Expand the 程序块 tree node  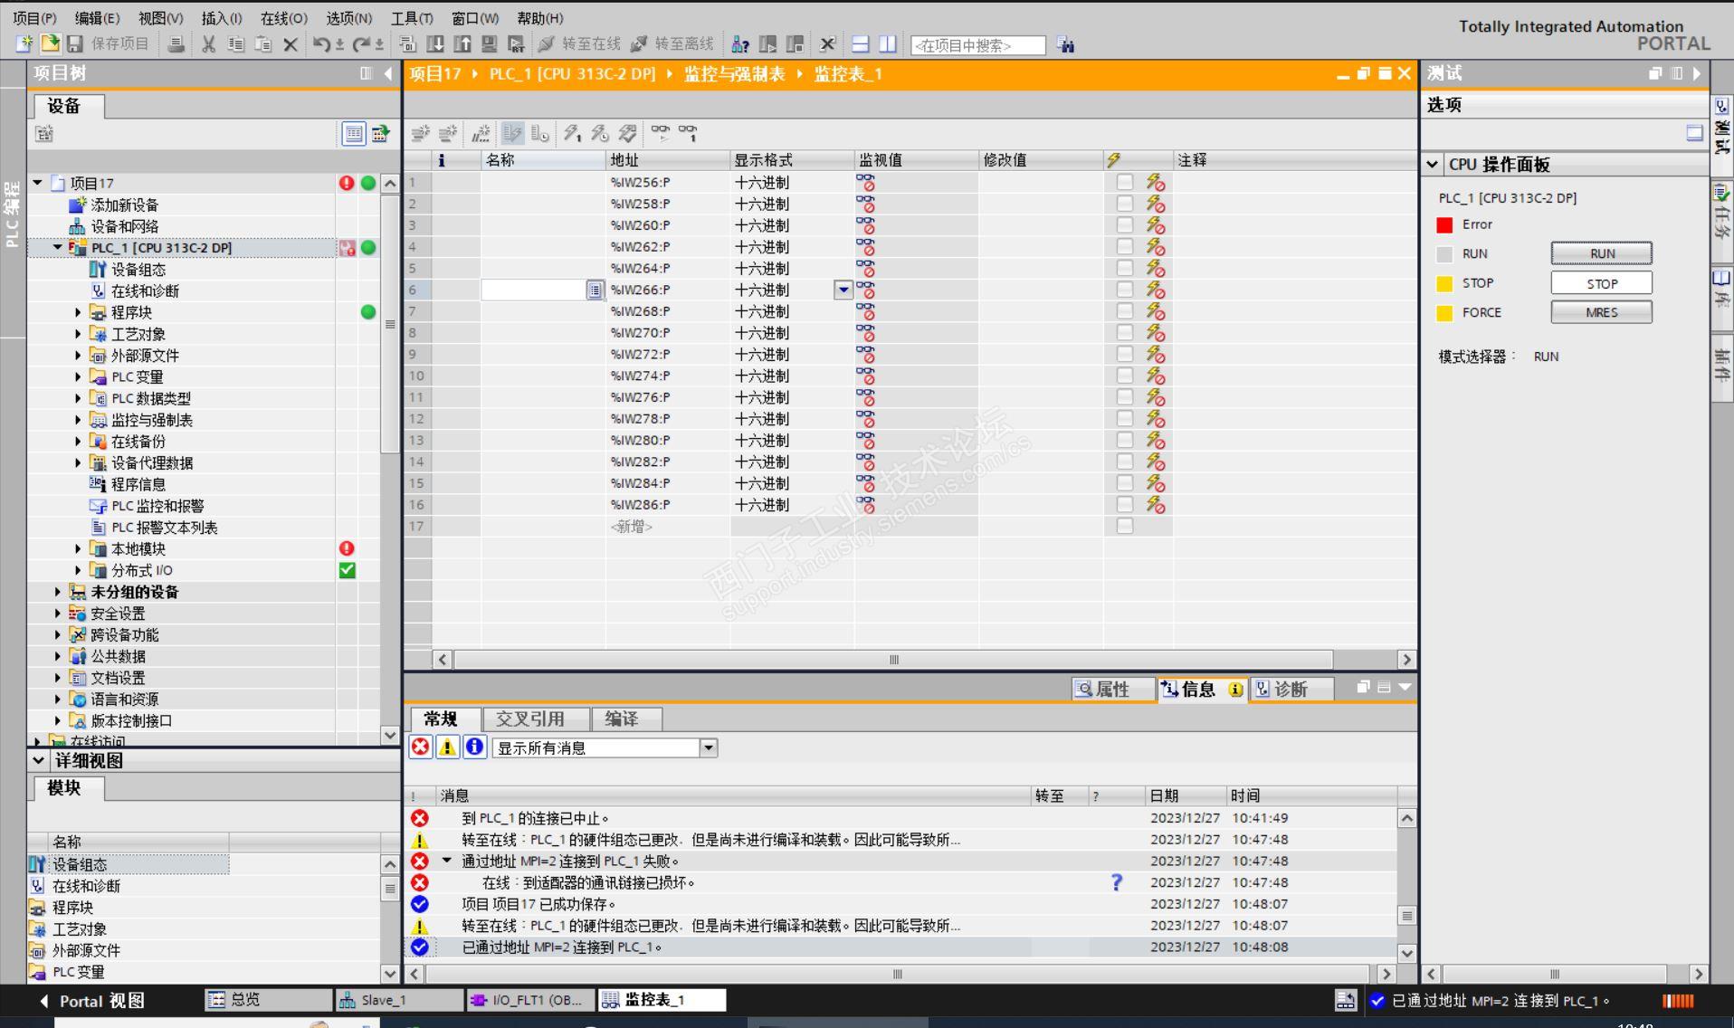pos(78,312)
